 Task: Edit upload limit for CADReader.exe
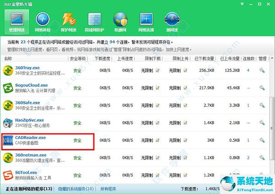[185, 140]
